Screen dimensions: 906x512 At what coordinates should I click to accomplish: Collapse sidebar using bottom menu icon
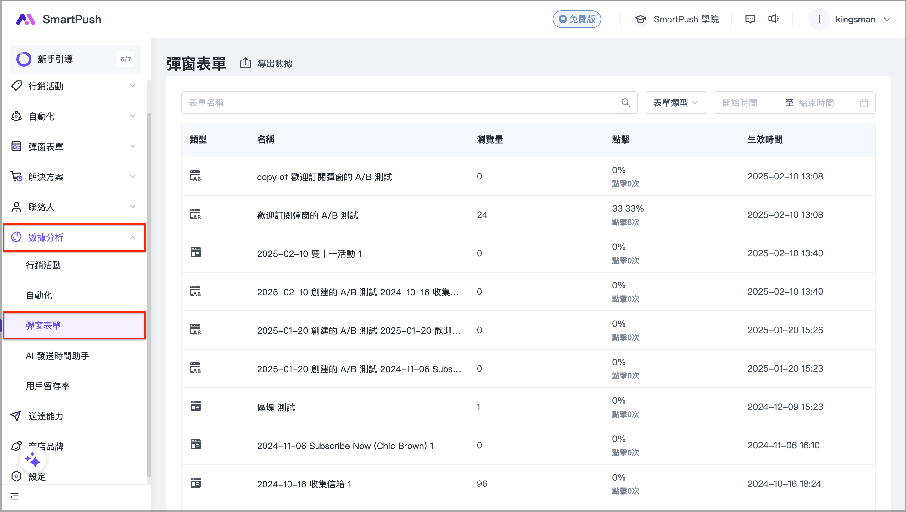tap(14, 497)
